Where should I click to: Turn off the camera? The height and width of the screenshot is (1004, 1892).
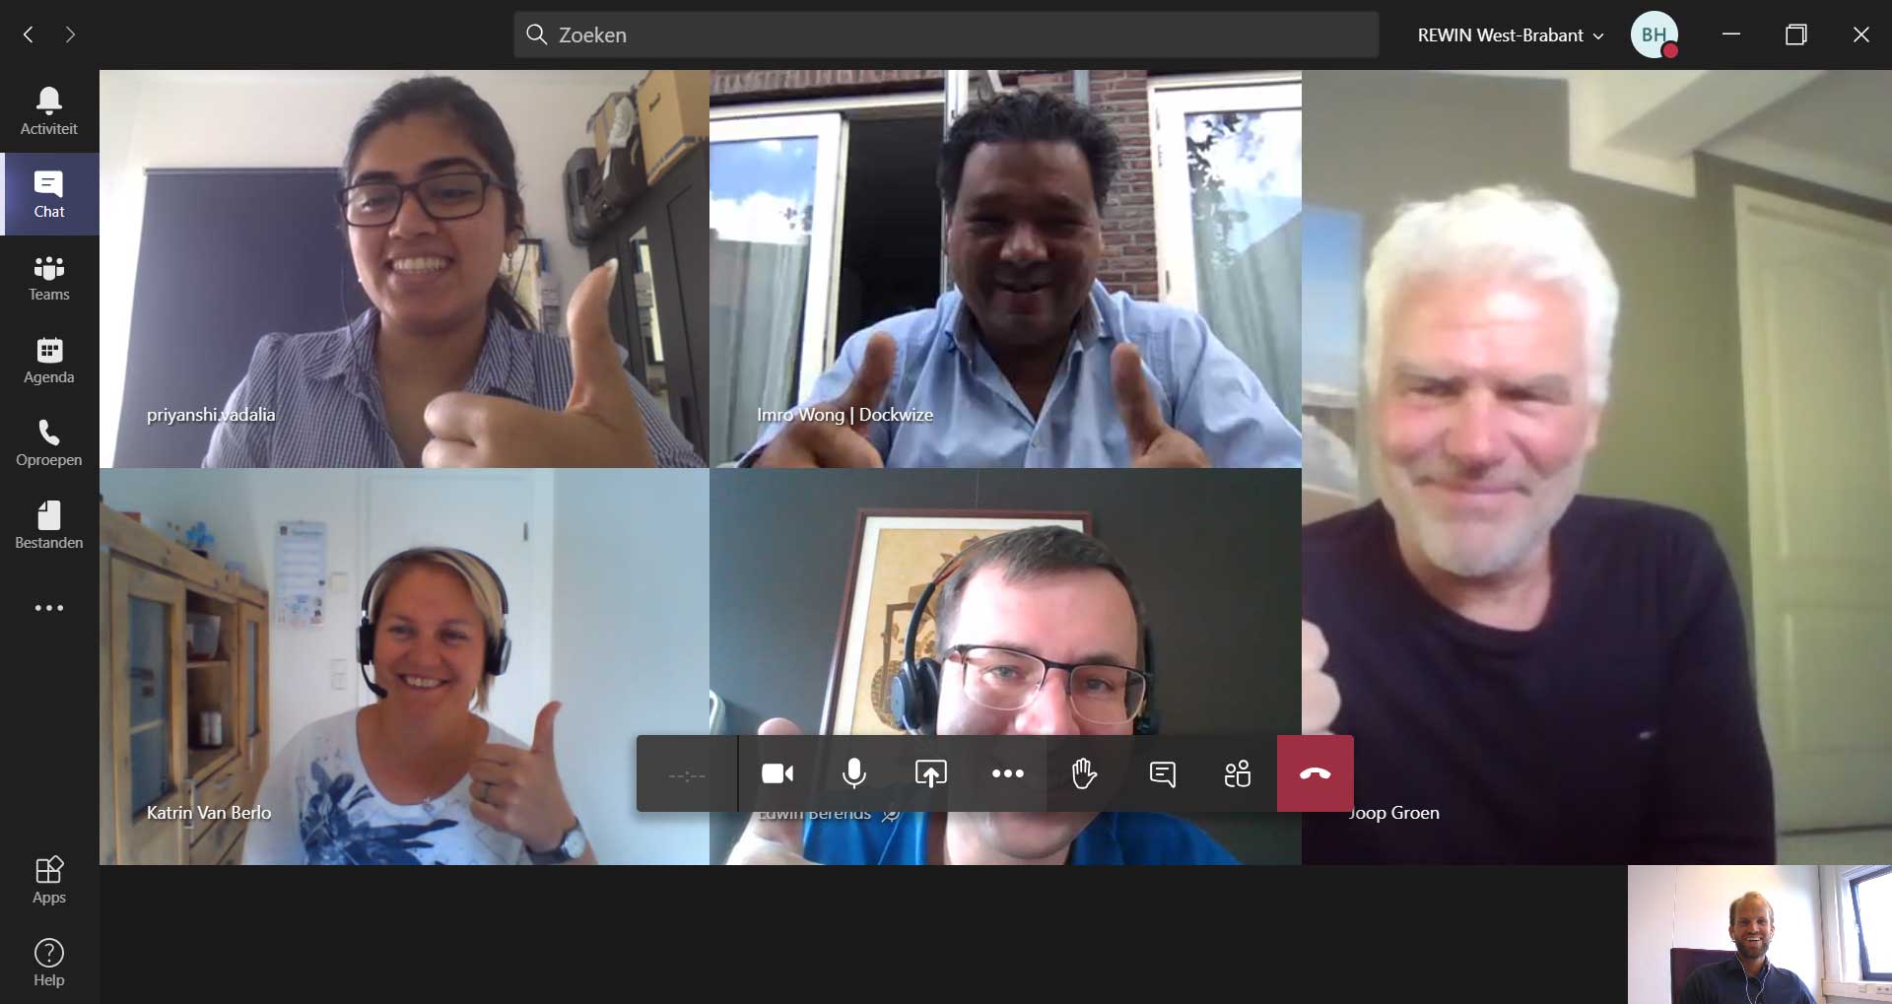coord(777,773)
